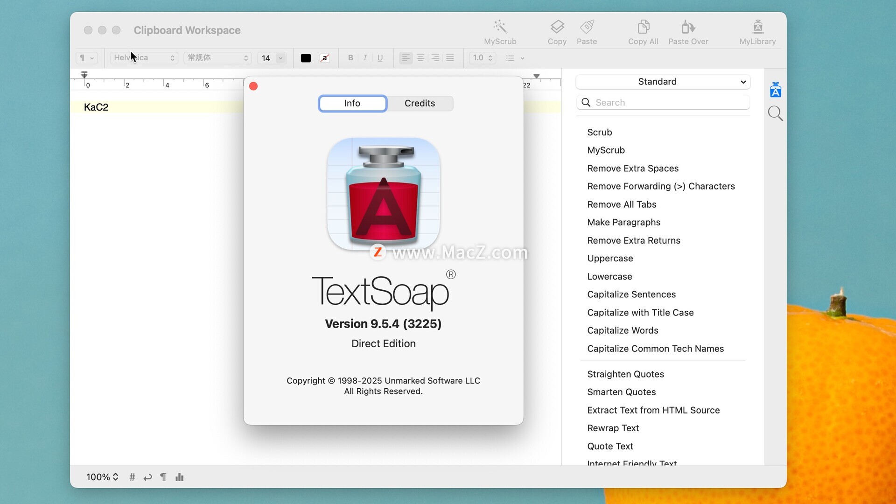Click the KaC2 text line

coord(96,107)
